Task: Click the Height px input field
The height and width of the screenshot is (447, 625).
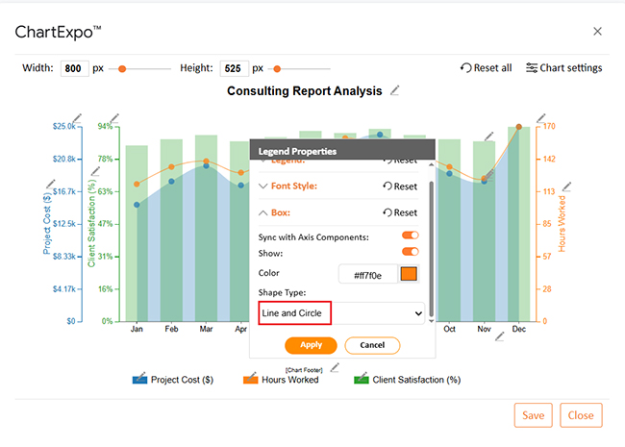Action: [234, 68]
